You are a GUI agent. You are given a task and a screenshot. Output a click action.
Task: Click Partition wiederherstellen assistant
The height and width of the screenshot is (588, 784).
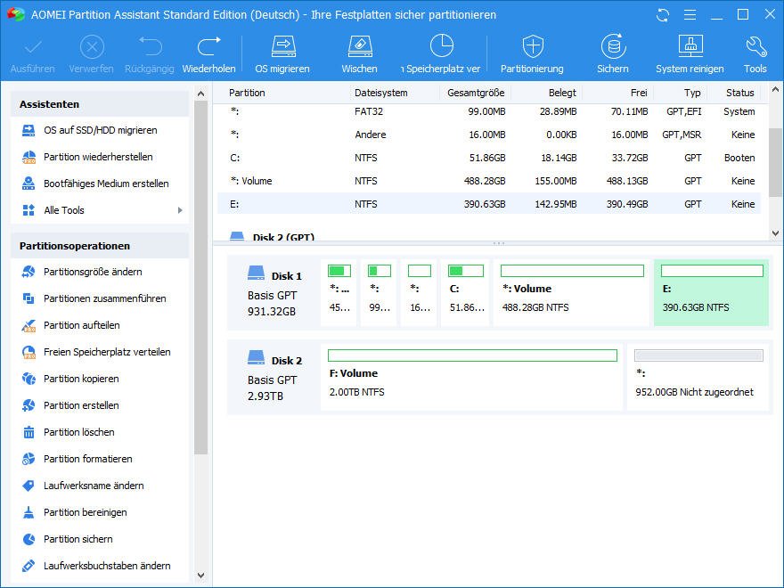pos(98,157)
